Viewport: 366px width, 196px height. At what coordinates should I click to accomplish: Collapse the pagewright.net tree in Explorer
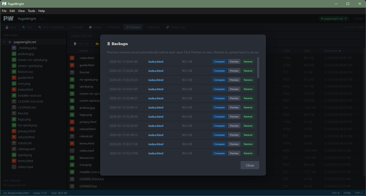[x=4, y=42]
